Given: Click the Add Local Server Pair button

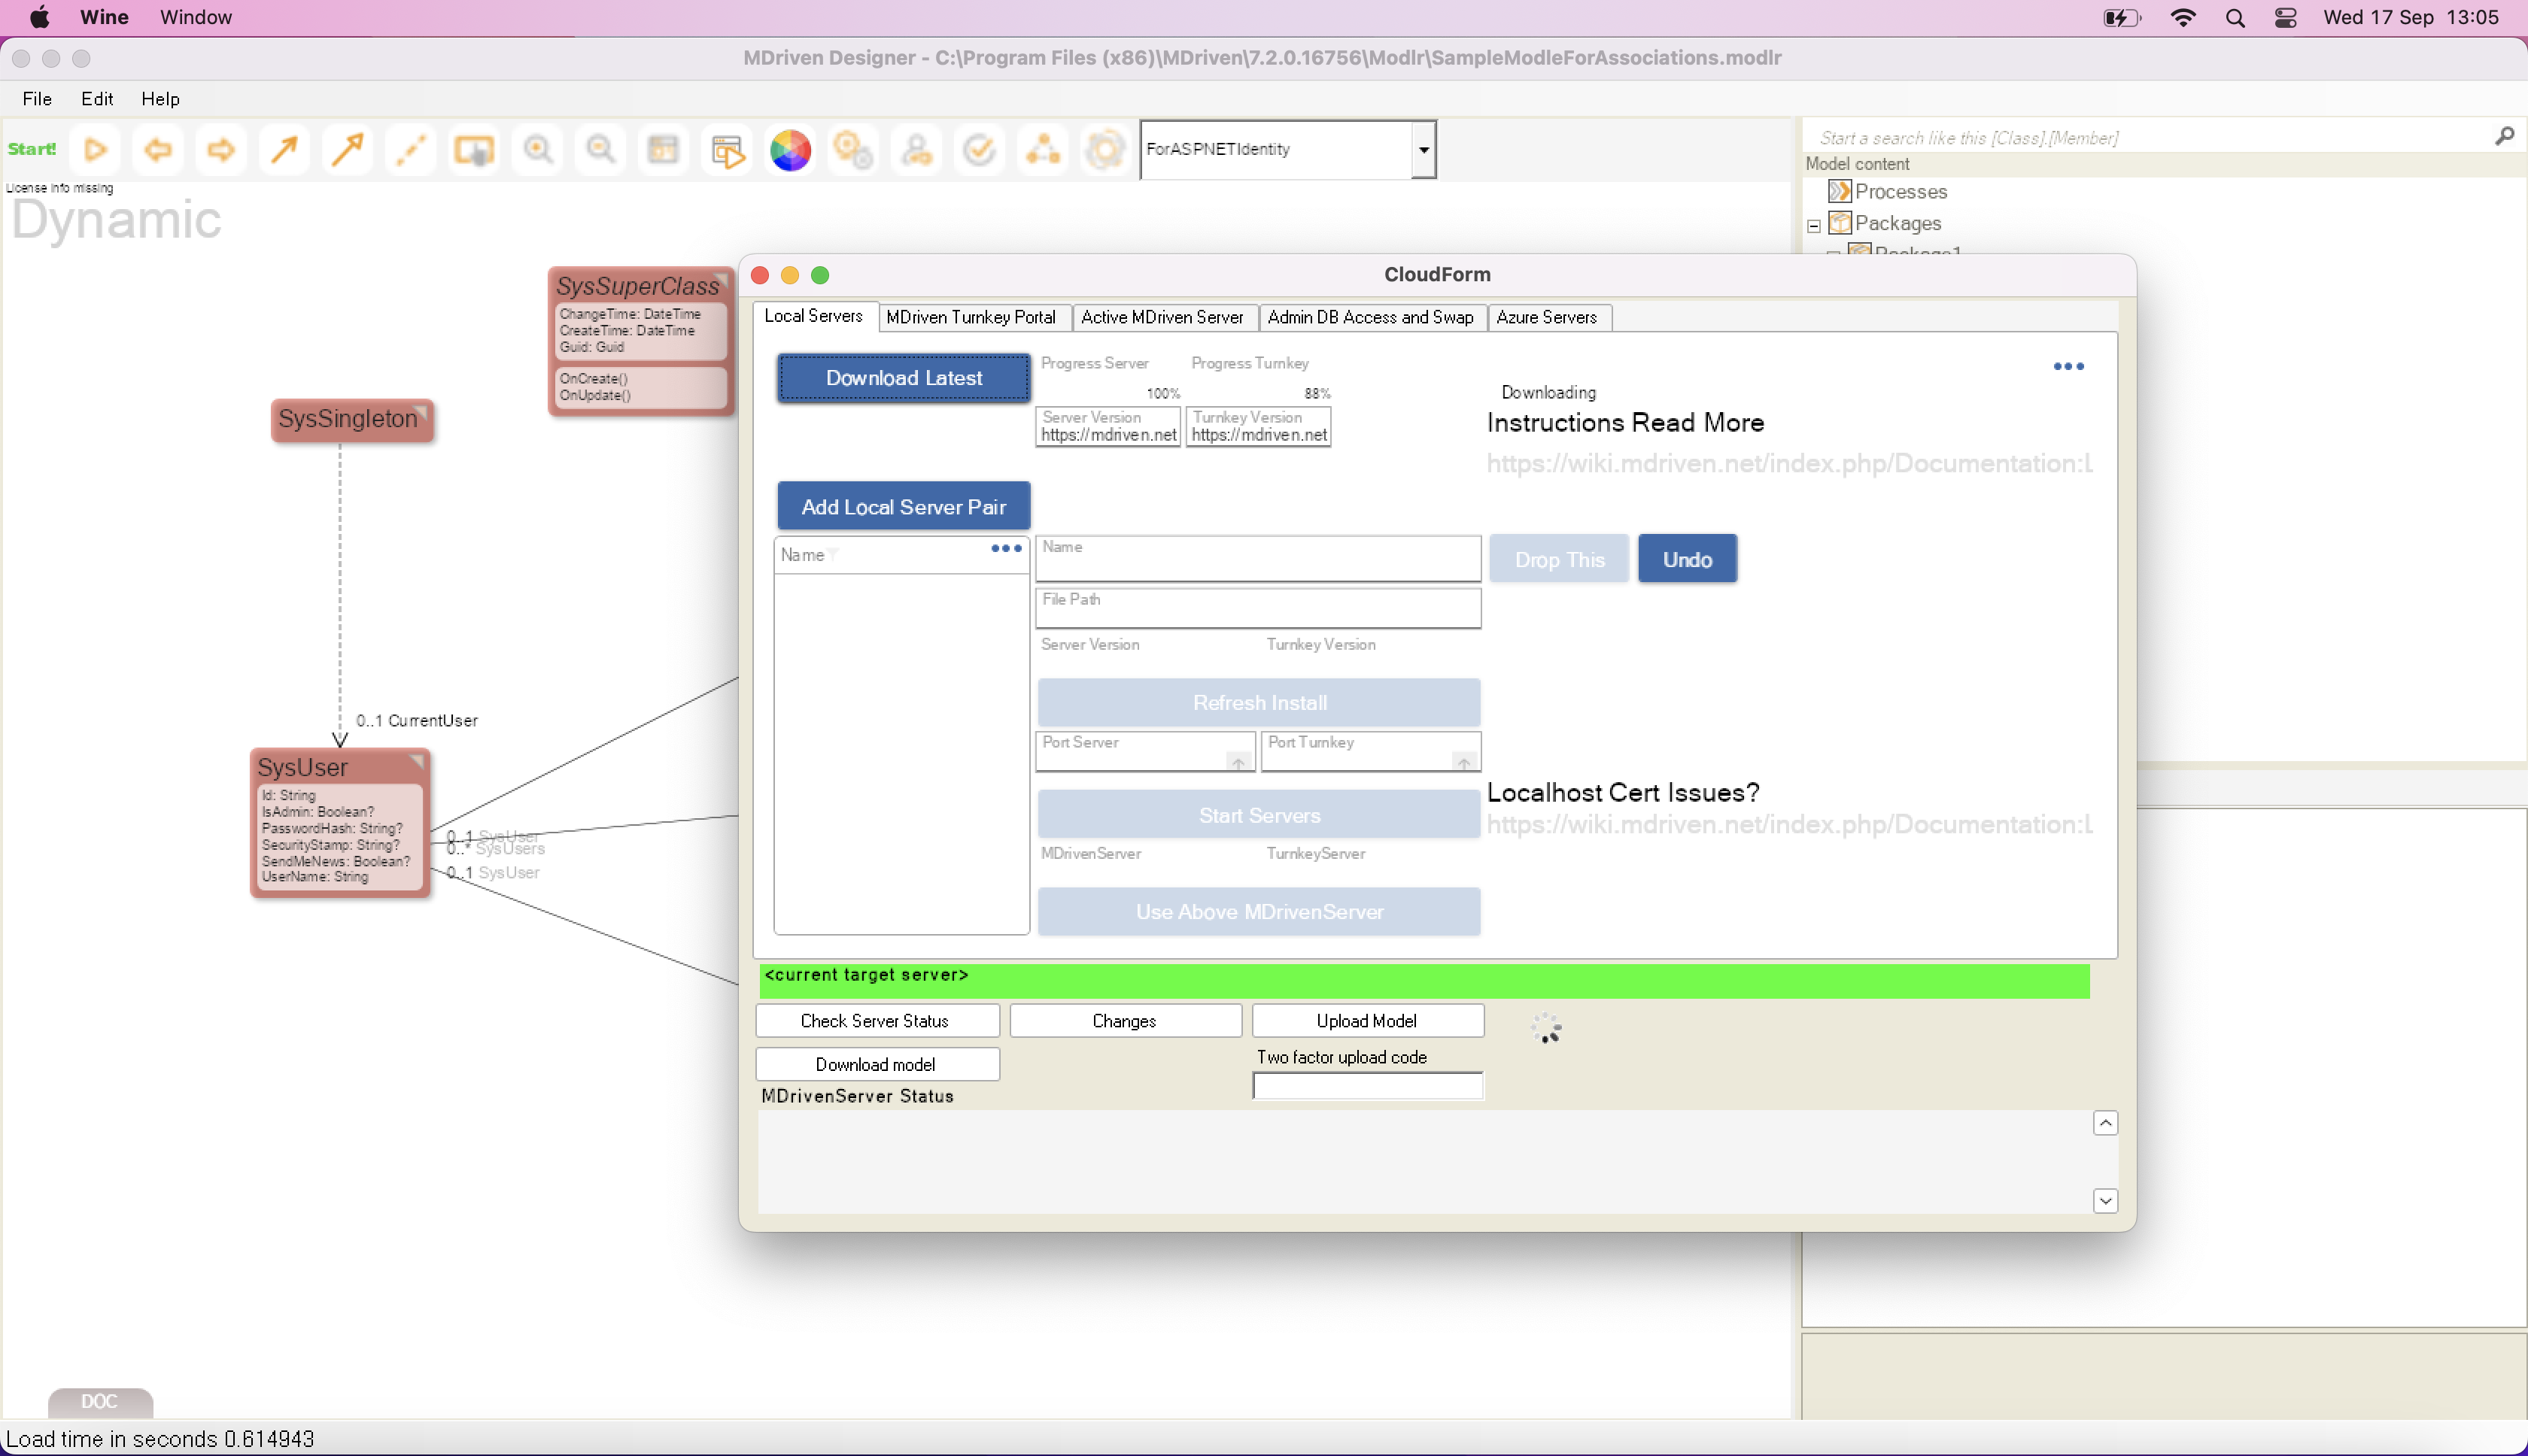Looking at the screenshot, I should click(x=902, y=507).
